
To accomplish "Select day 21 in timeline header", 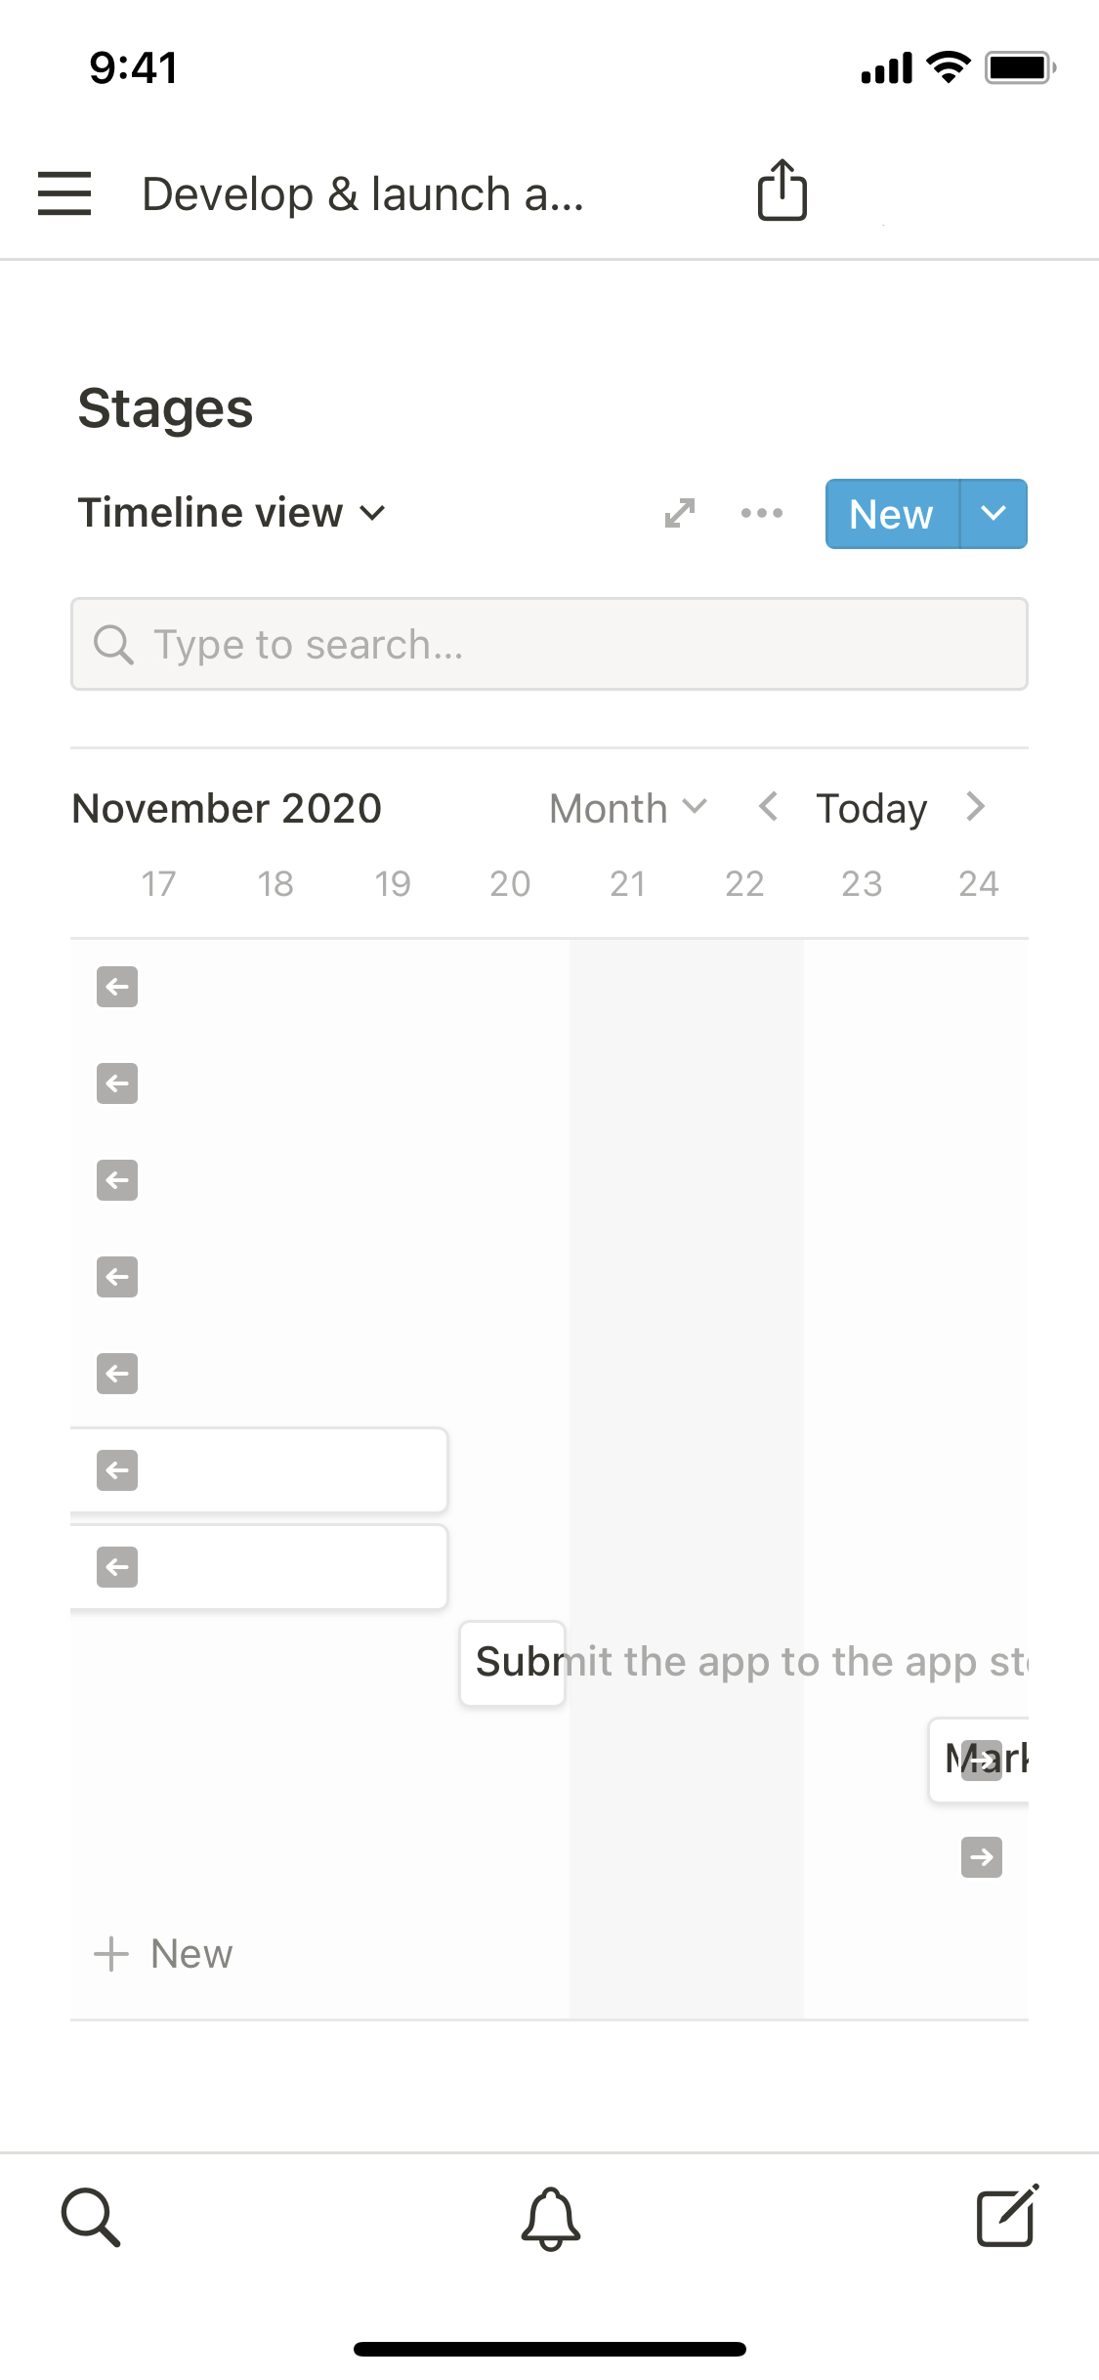I will pyautogui.click(x=627, y=884).
